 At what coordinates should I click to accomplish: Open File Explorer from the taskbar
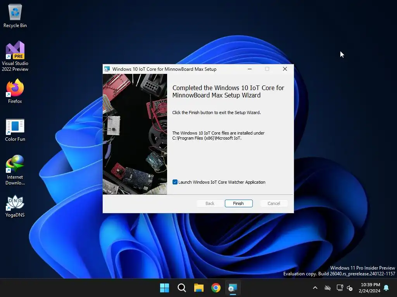(x=199, y=288)
